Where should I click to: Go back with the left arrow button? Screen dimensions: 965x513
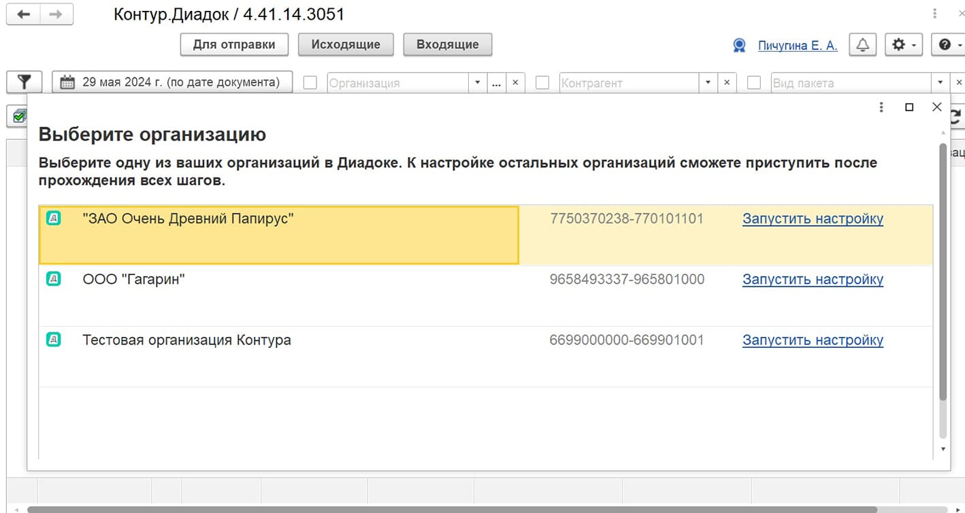coord(24,14)
